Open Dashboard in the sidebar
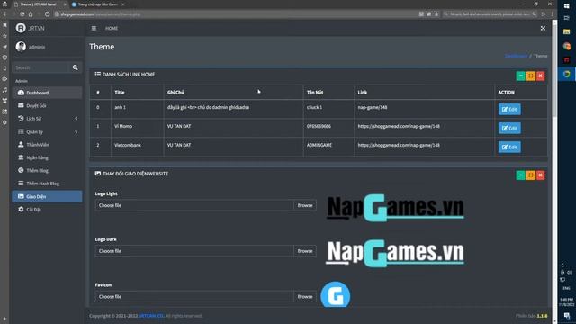Viewport: 576px width, 324px height. point(47,93)
